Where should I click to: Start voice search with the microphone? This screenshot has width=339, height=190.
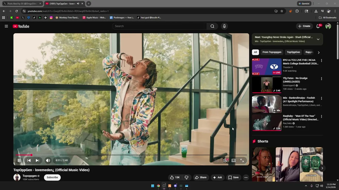tap(224, 26)
